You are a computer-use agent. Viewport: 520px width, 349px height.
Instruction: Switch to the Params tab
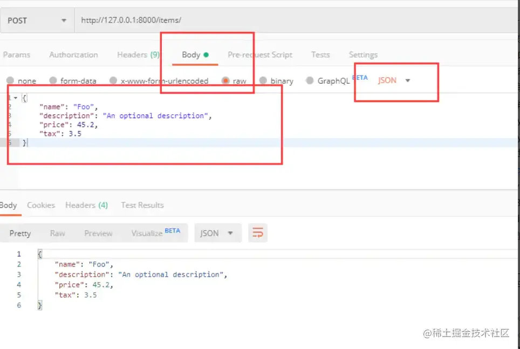pos(17,54)
